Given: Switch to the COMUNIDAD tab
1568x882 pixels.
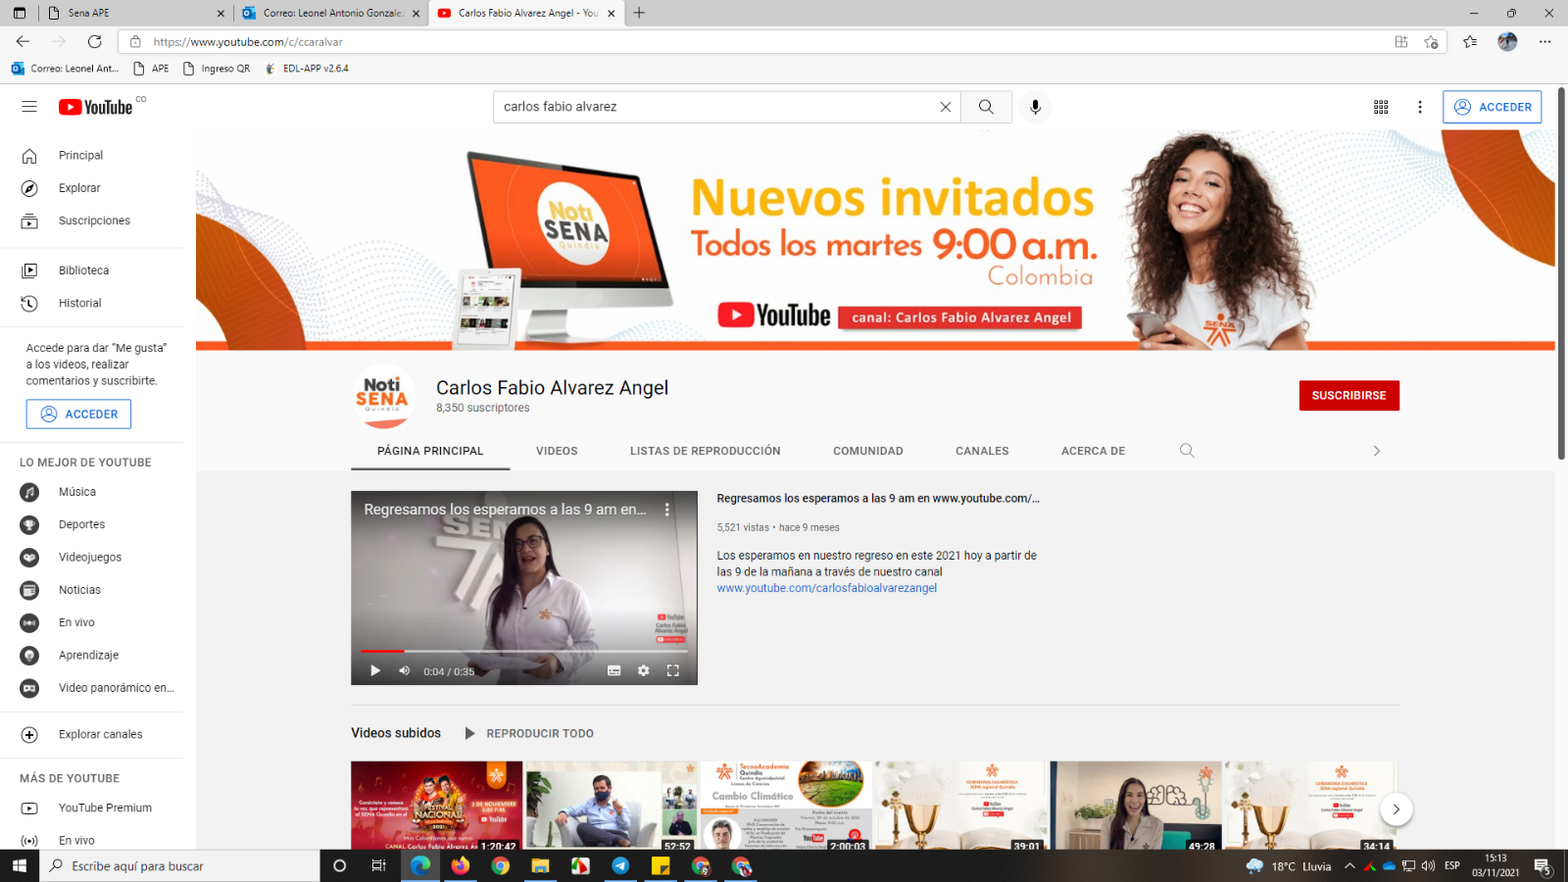Looking at the screenshot, I should point(868,452).
